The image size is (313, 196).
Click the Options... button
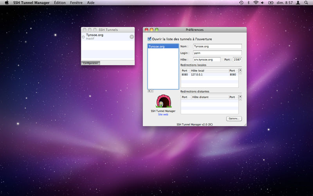point(234,119)
